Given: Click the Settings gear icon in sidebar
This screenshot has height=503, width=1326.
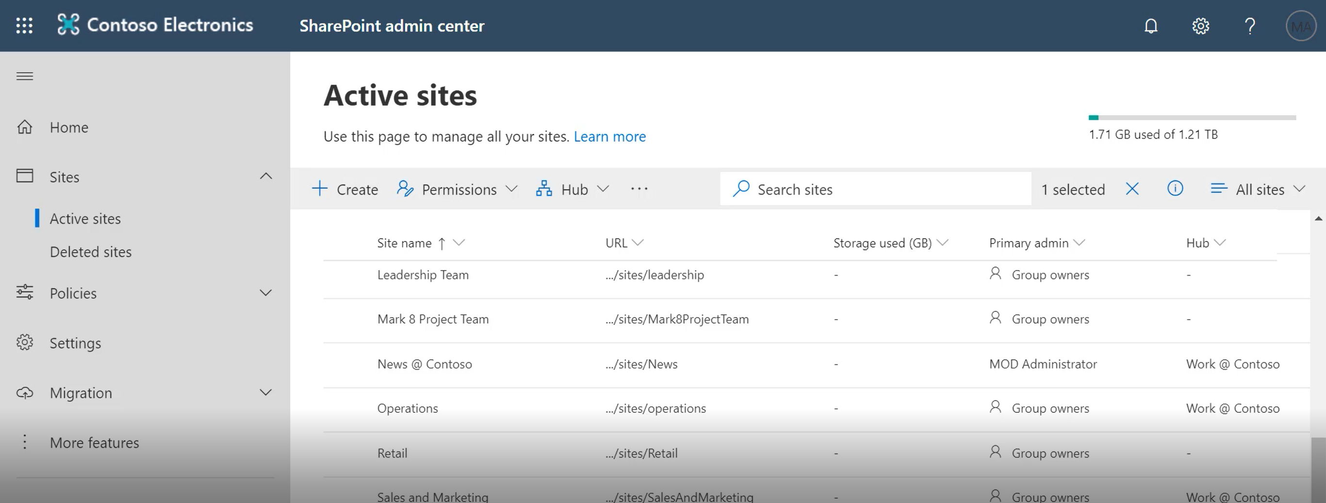Looking at the screenshot, I should coord(25,342).
